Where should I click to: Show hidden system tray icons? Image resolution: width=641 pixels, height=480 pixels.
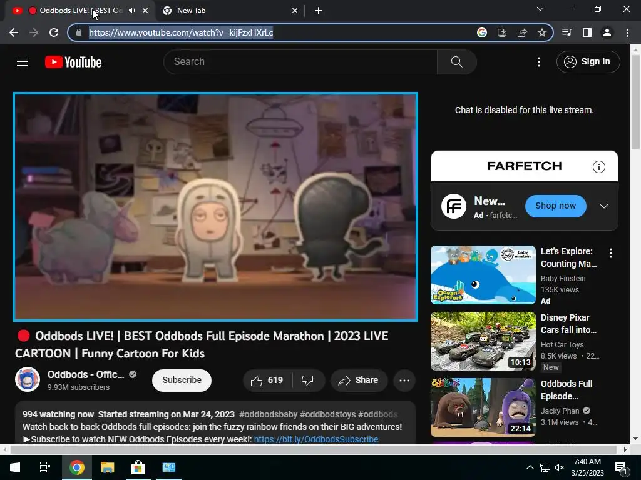click(530, 467)
